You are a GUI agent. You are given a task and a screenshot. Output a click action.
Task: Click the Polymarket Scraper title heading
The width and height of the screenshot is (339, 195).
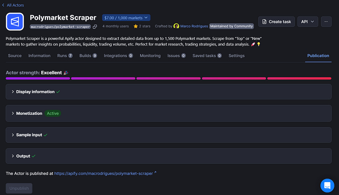click(x=63, y=18)
